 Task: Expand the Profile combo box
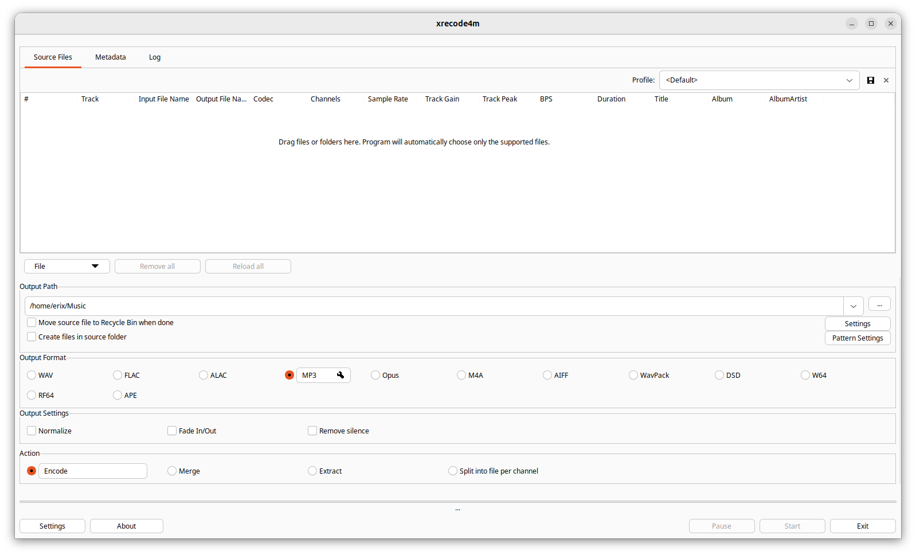click(759, 80)
